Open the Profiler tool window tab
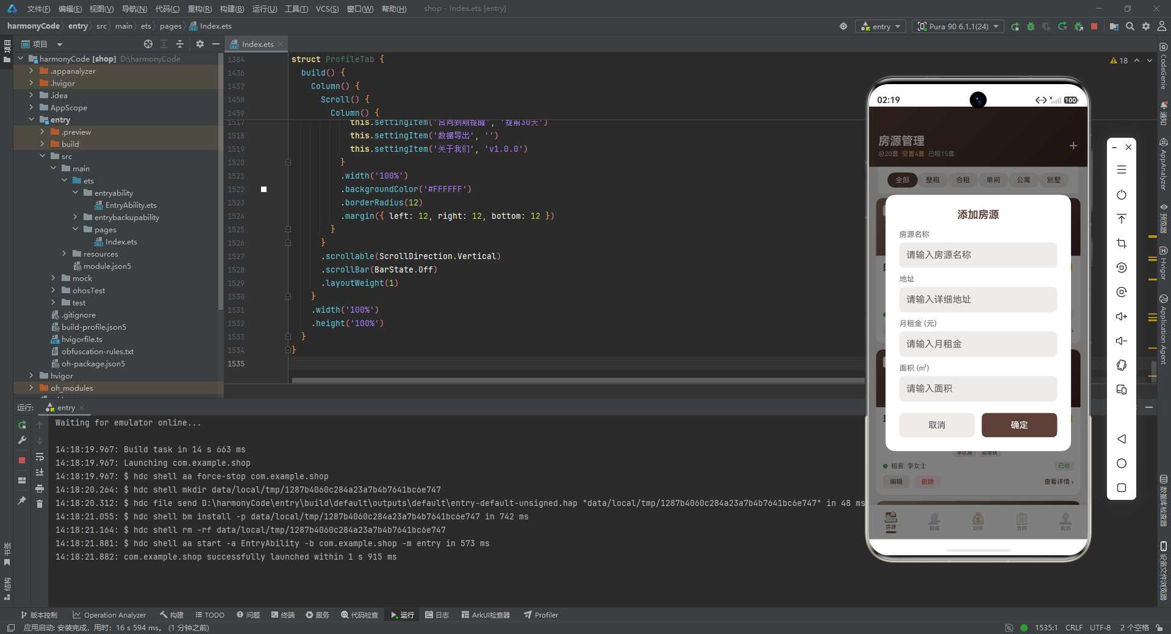Image resolution: width=1171 pixels, height=634 pixels. point(541,615)
